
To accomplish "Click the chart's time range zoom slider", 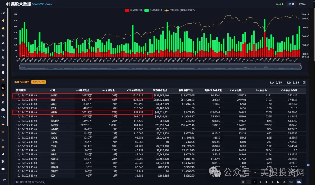I will pos(160,67).
